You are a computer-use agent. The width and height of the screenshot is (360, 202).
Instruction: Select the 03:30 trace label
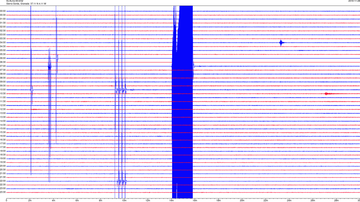[3, 39]
